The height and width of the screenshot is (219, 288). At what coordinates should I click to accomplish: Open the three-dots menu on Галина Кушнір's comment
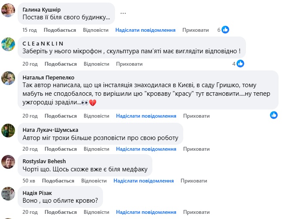coord(123,13)
